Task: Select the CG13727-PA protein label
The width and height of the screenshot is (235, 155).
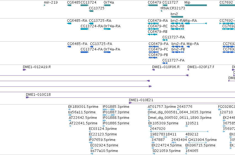Action: click(173, 60)
